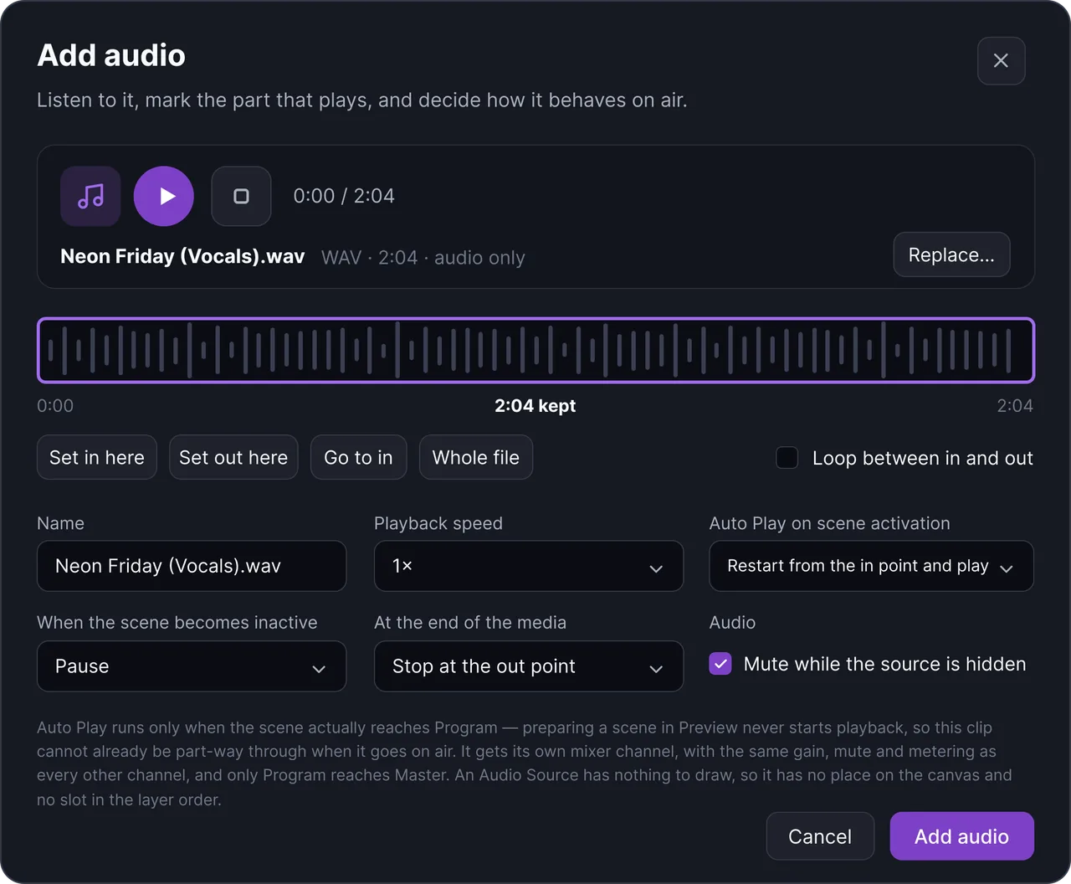Close the Add audio dialog

pyautogui.click(x=1001, y=60)
